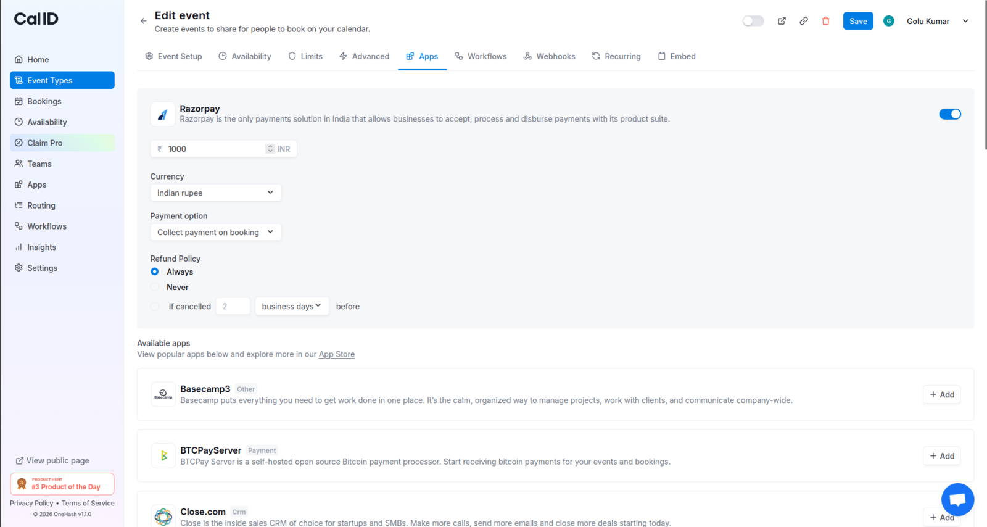
Task: Click the Basecamp3 app logo
Action: pyautogui.click(x=163, y=394)
